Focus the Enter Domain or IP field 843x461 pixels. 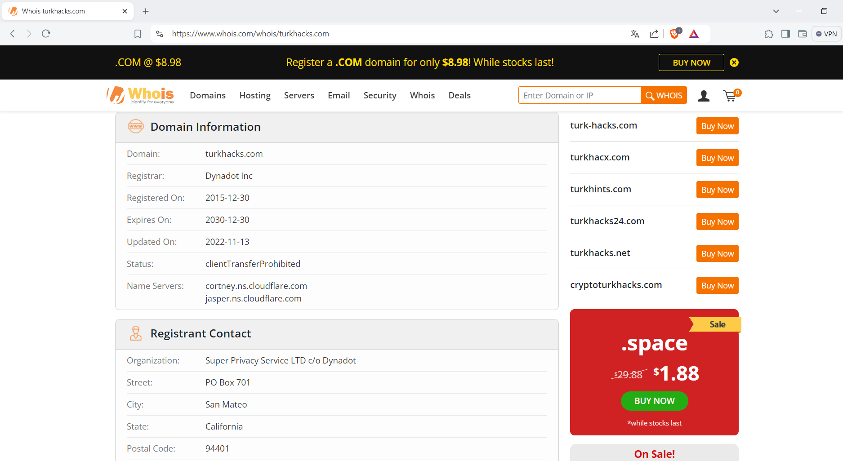tap(580, 95)
